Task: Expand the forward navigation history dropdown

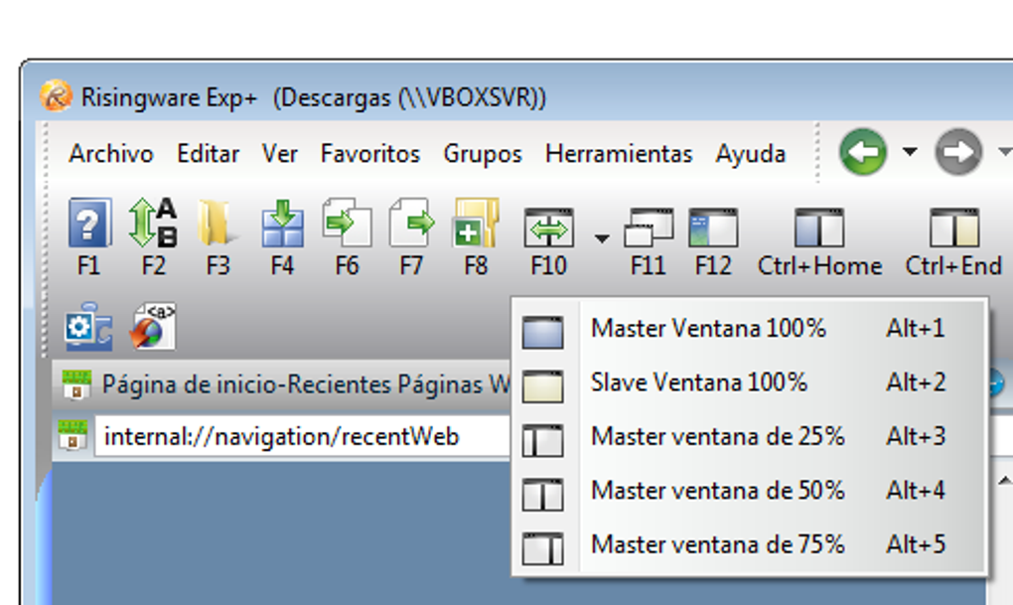Action: tap(1004, 153)
